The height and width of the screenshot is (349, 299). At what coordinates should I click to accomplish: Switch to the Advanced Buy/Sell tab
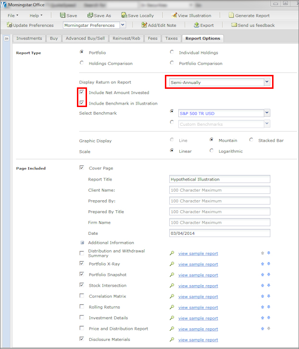point(85,38)
